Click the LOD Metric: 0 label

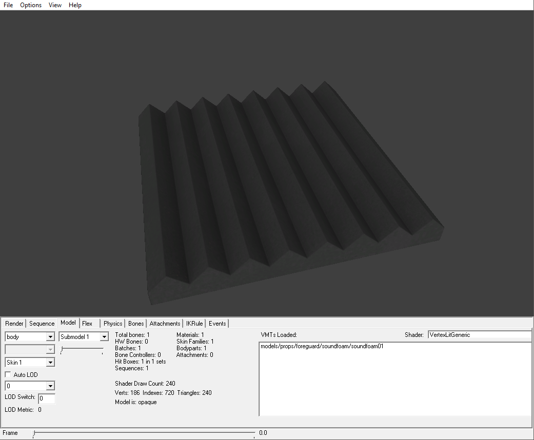coord(23,410)
